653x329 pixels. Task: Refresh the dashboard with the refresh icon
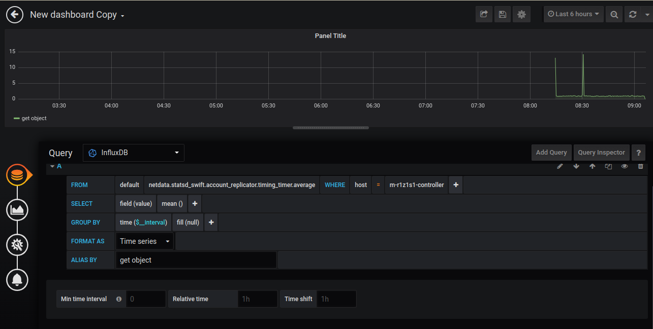[633, 15]
